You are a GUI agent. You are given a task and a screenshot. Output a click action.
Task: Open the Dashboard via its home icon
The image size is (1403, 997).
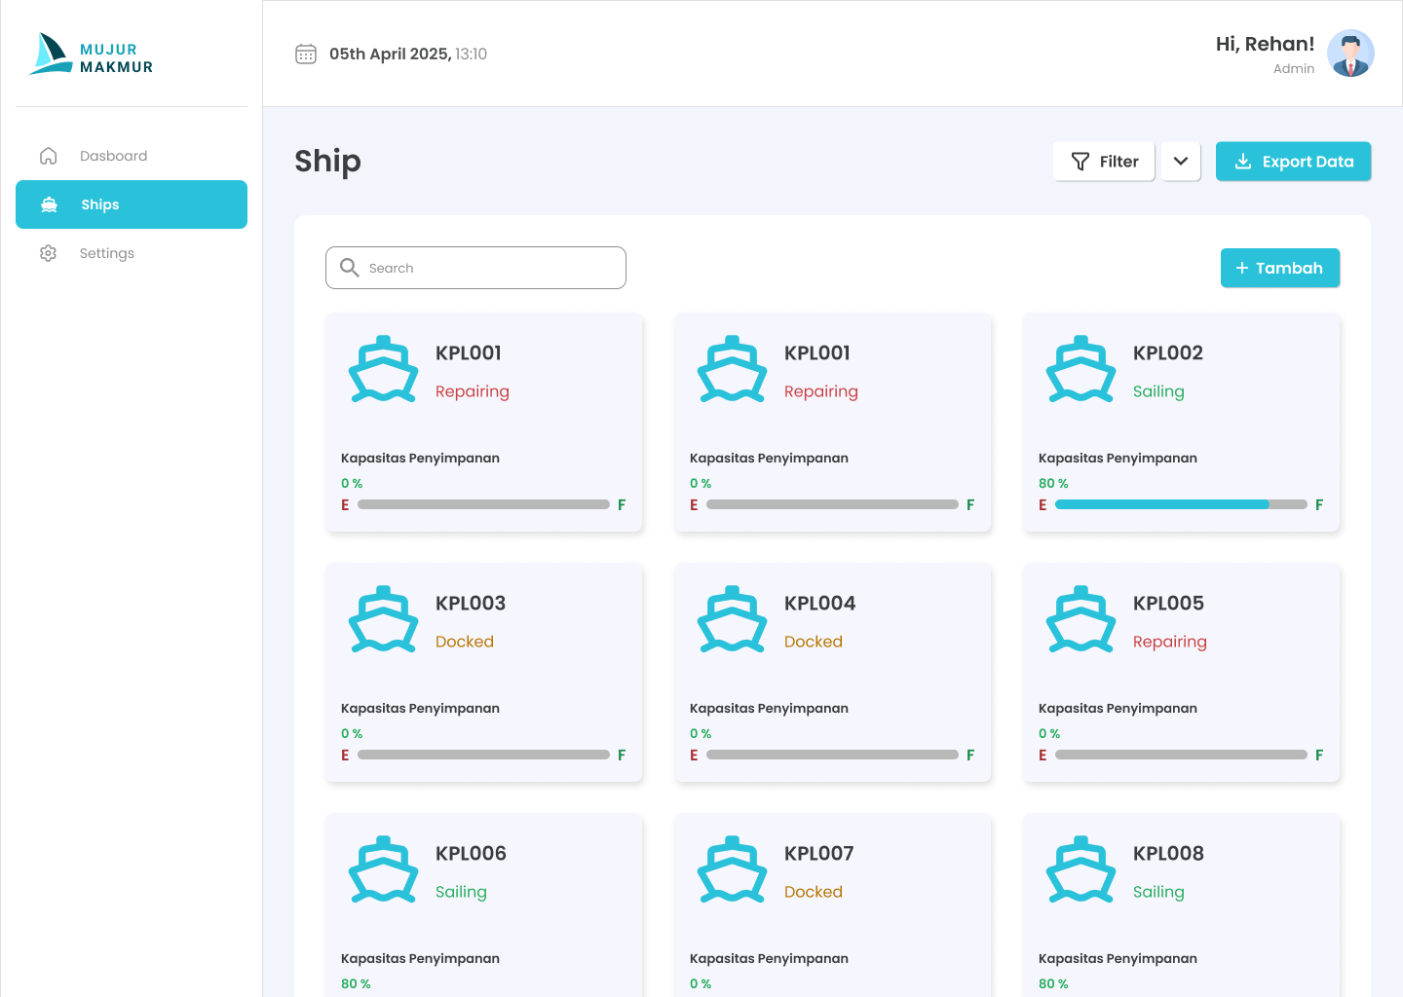tap(48, 155)
